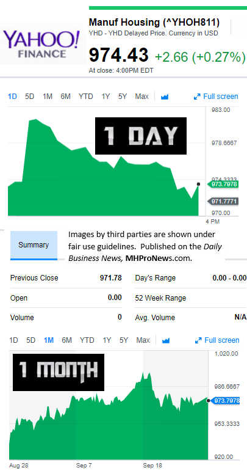The width and height of the screenshot is (247, 476).
Task: Select 6M range on the top chart
Action: click(65, 97)
